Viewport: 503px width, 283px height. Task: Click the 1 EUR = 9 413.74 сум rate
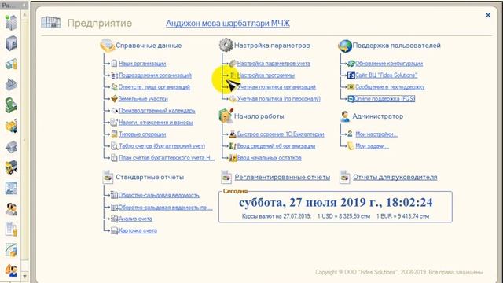point(402,216)
